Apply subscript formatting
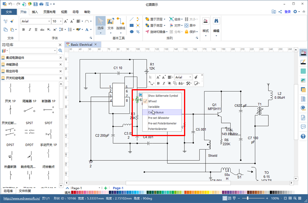Image resolution: width=308 pixels, height=203 pixels. coord(49,30)
